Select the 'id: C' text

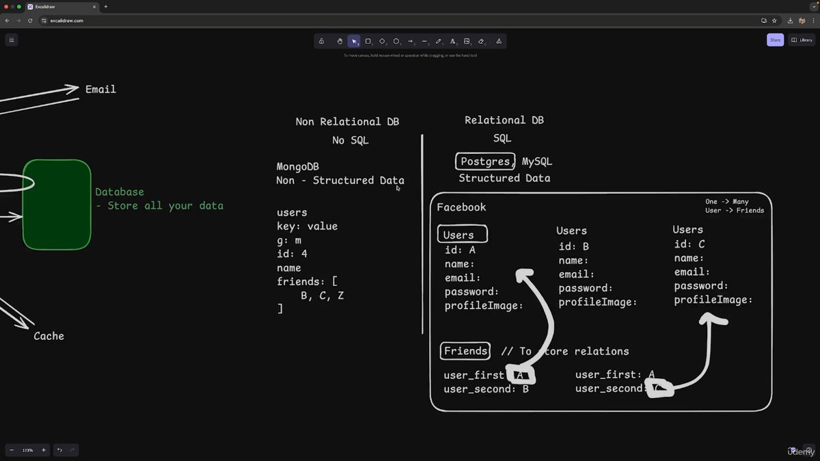pos(689,244)
